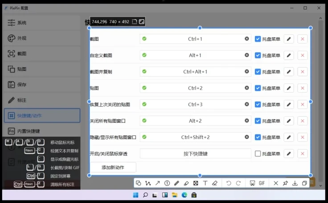Uncheck 托盘菜单 for 截图并复制 row
The height and width of the screenshot is (203, 328).
pyautogui.click(x=258, y=72)
